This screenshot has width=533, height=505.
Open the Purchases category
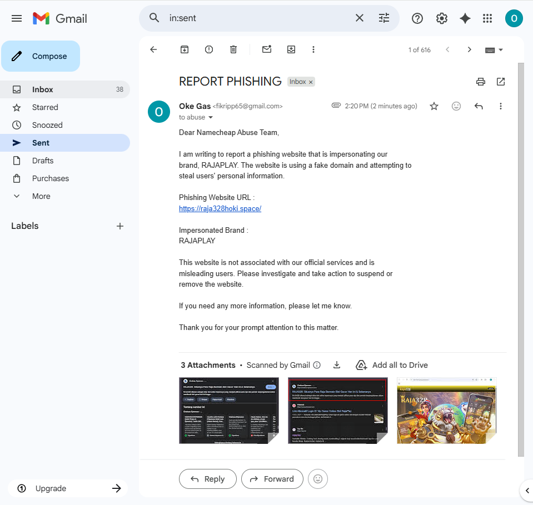click(x=64, y=178)
